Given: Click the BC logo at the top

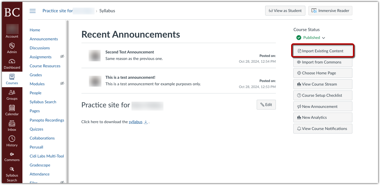Looking at the screenshot, I should (12, 12).
